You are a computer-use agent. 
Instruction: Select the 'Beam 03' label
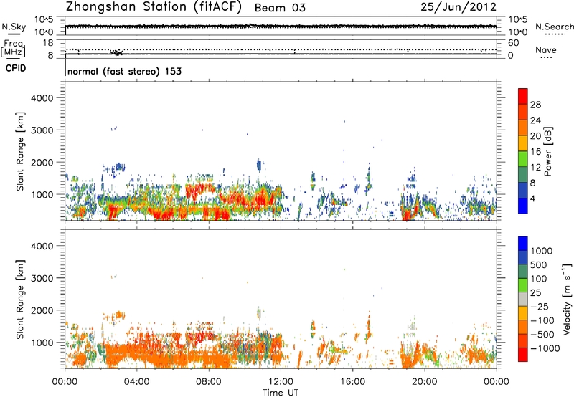pos(280,8)
